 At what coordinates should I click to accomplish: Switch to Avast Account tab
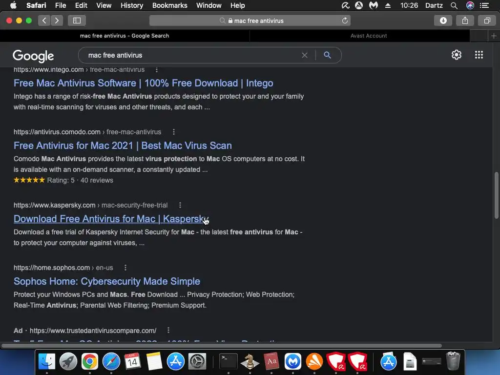coord(369,36)
